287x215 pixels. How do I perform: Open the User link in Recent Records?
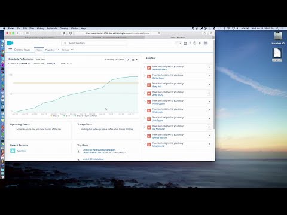click(22, 150)
